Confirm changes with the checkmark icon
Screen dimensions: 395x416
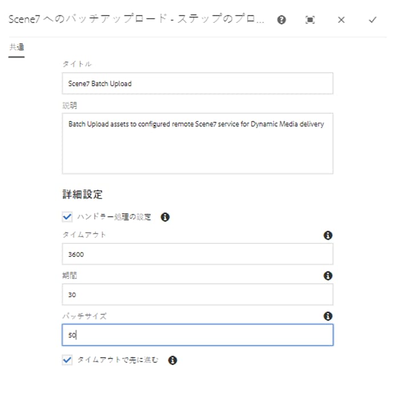coord(373,20)
